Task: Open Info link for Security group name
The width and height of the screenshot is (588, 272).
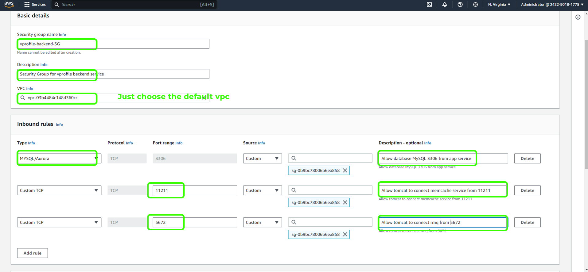Action: point(62,35)
